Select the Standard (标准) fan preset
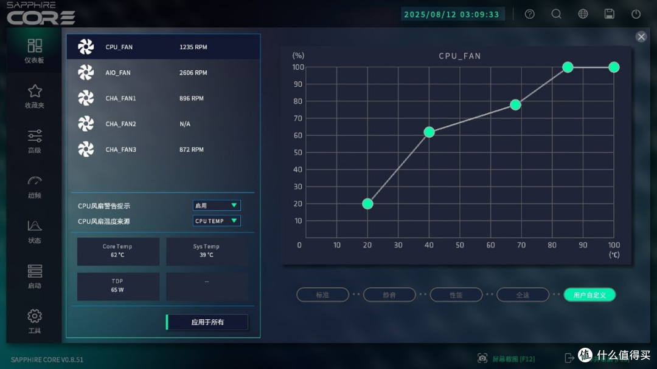Screen dimensions: 657x369 (322, 294)
